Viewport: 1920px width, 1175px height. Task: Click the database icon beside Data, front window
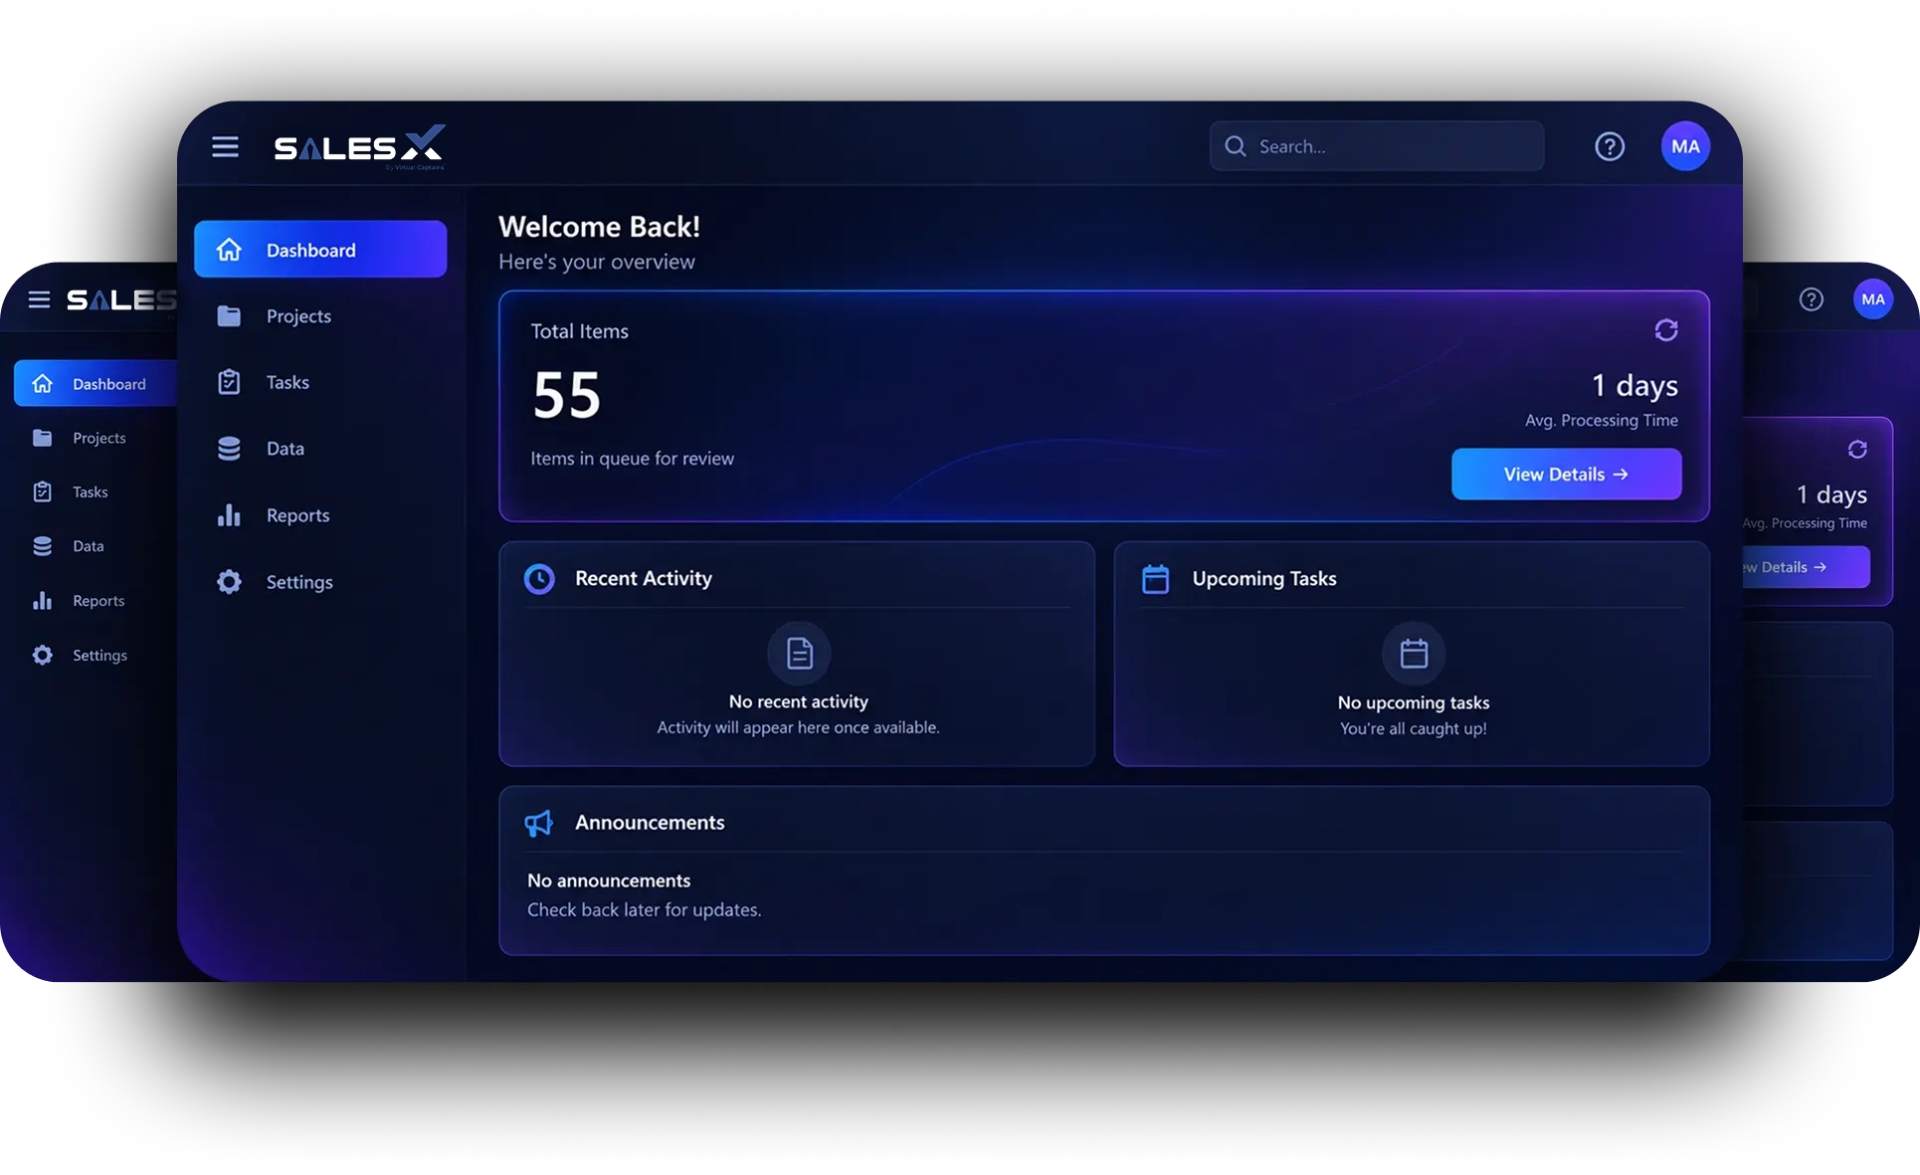(229, 449)
